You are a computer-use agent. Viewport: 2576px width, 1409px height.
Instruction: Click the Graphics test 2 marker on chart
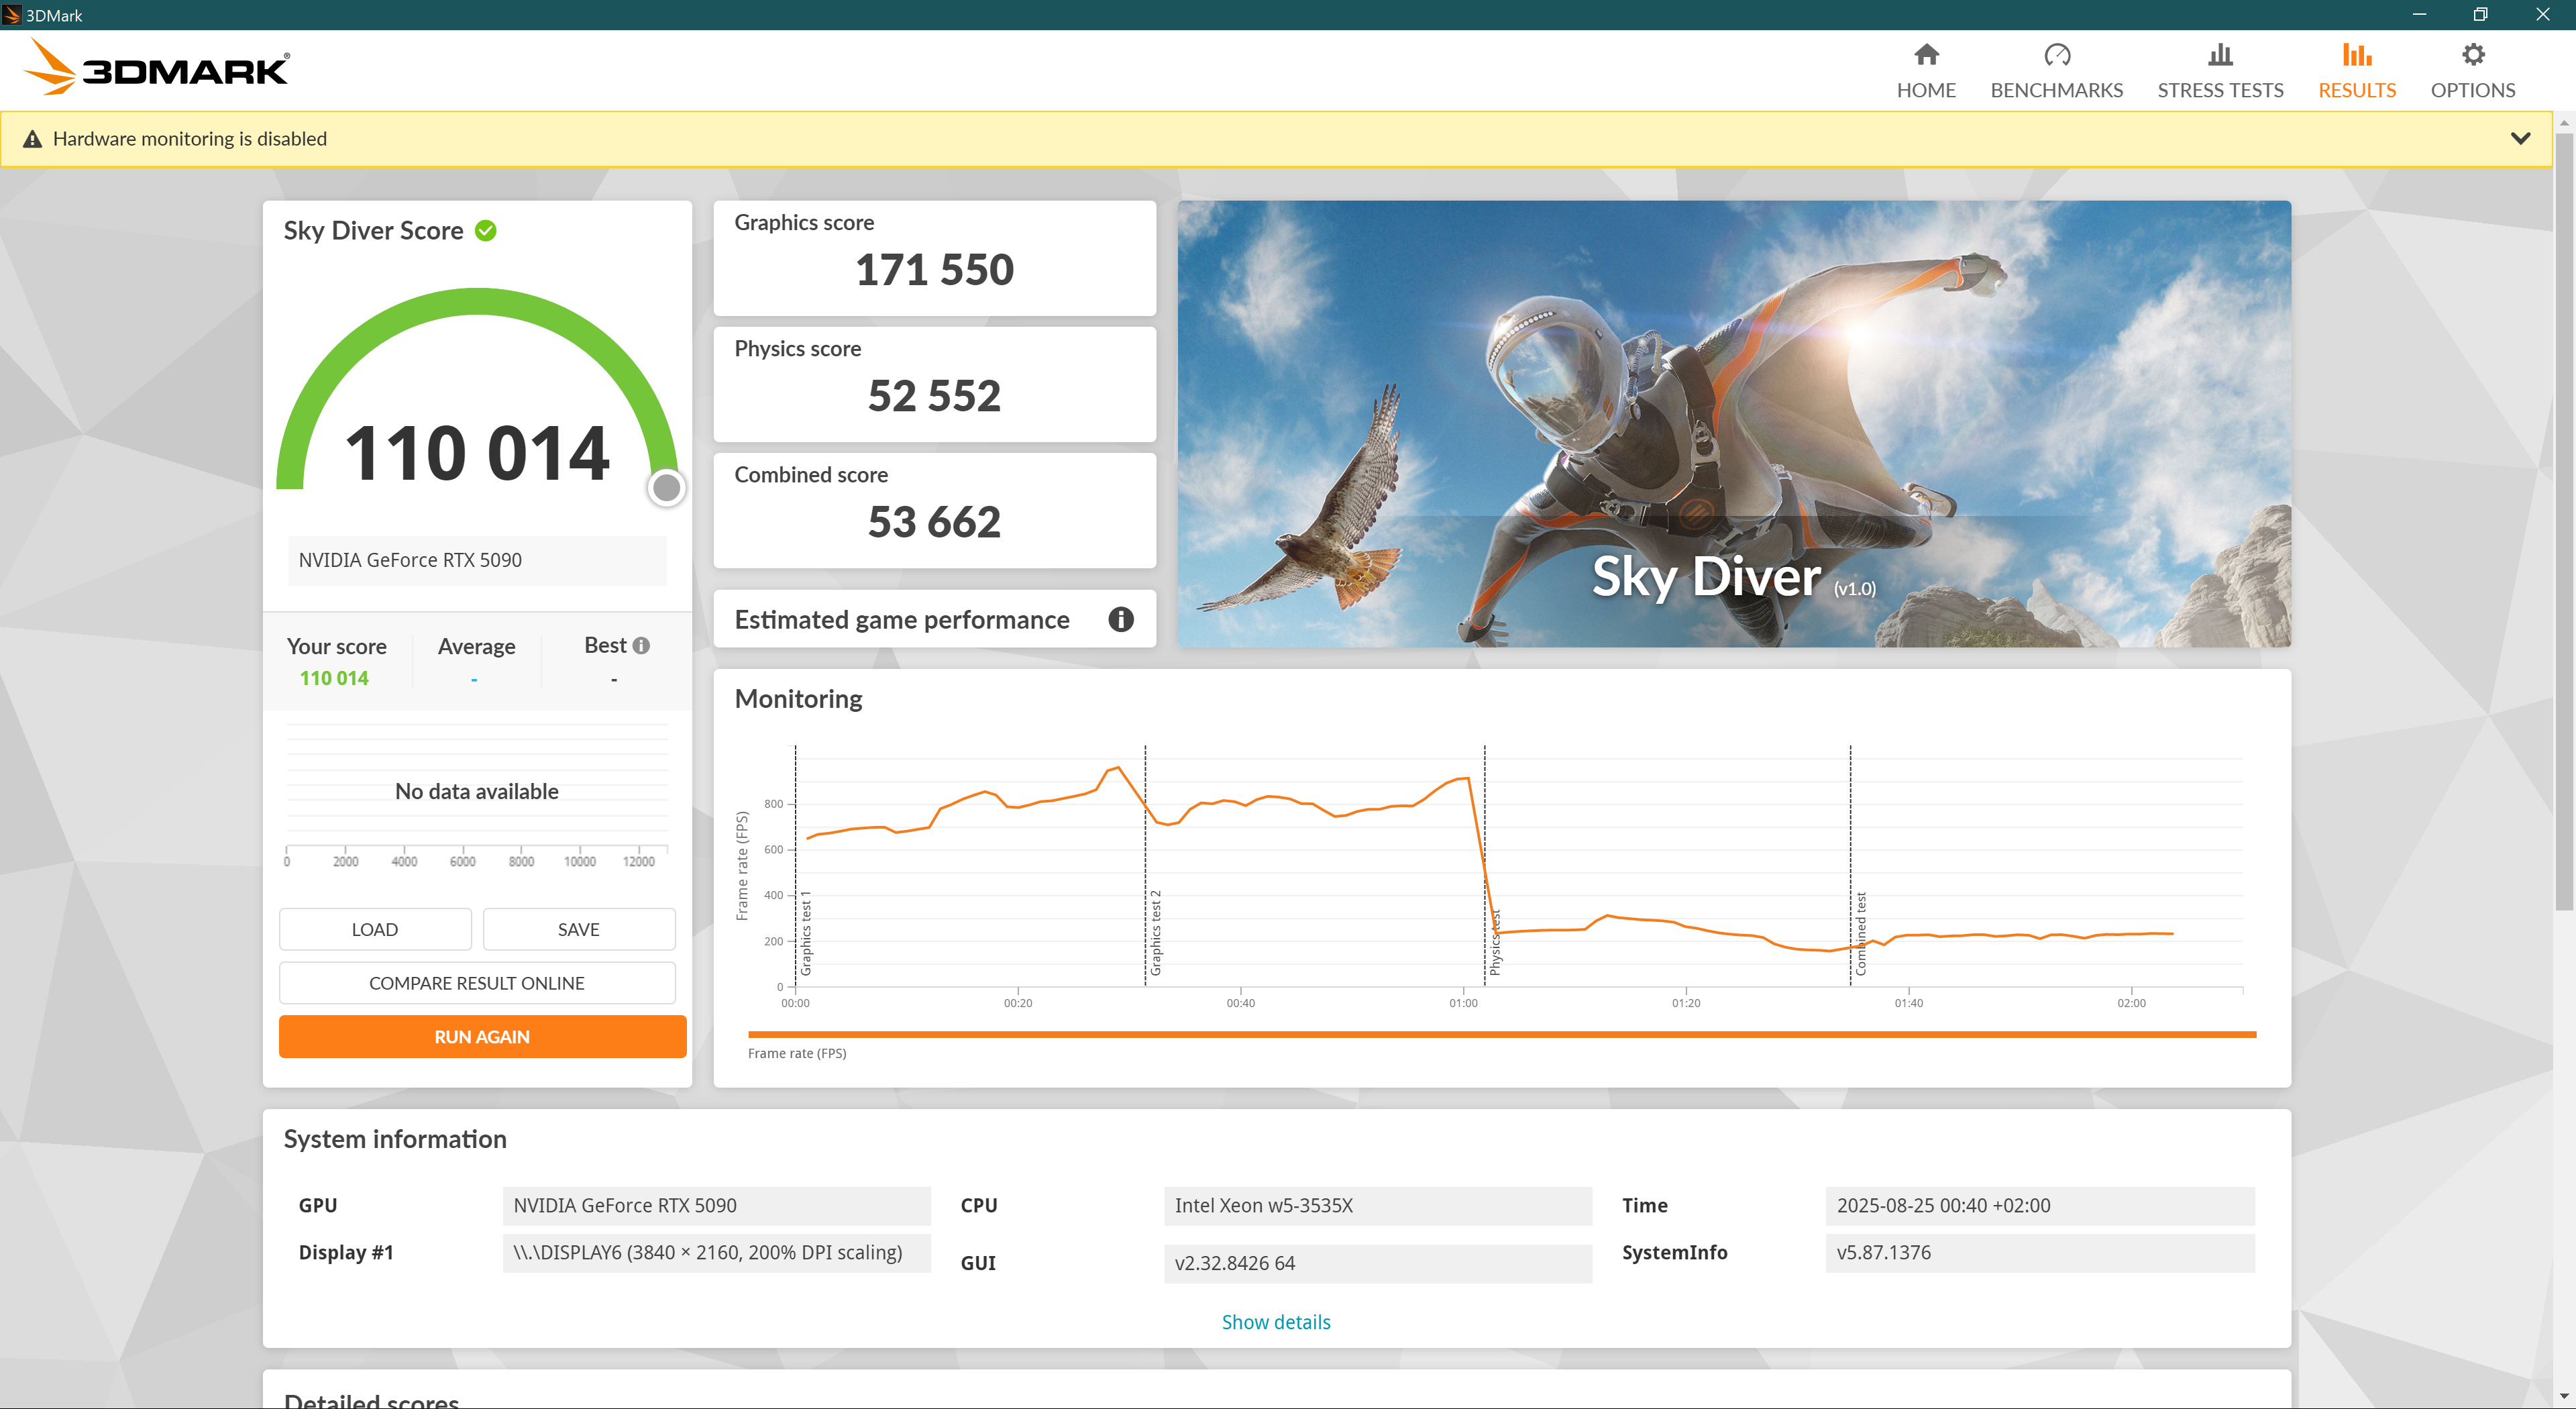1155,932
